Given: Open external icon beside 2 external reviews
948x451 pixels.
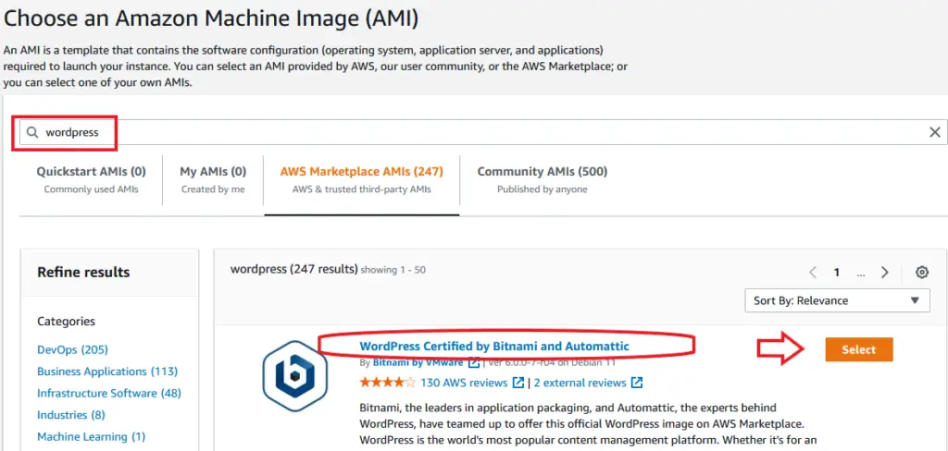Looking at the screenshot, I should point(637,383).
